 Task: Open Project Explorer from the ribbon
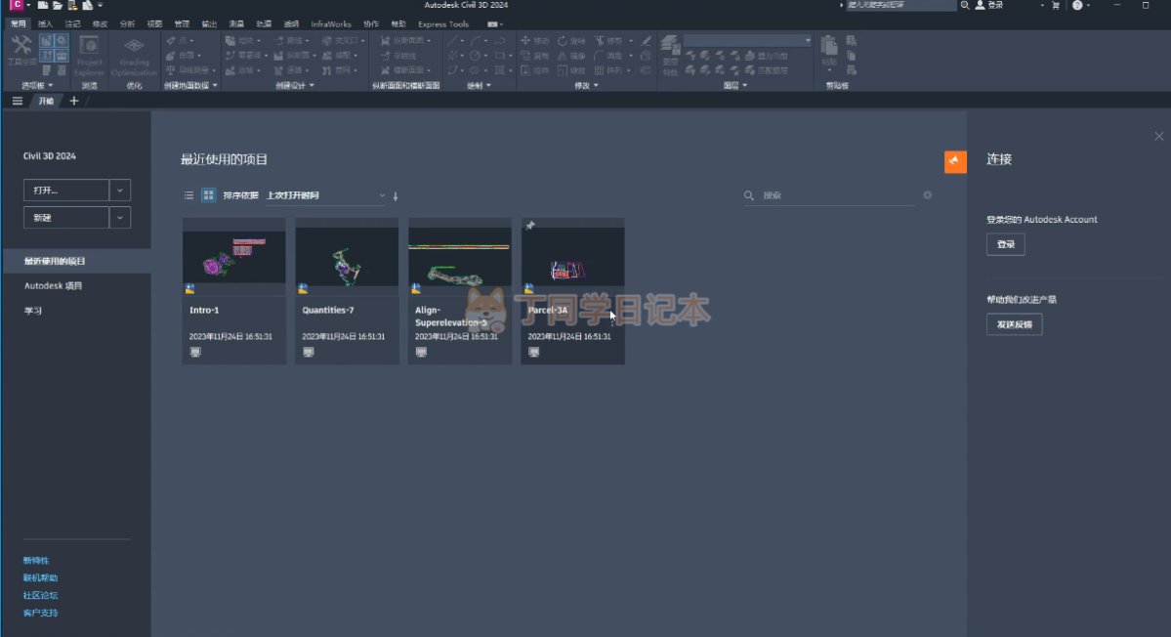pyautogui.click(x=89, y=55)
